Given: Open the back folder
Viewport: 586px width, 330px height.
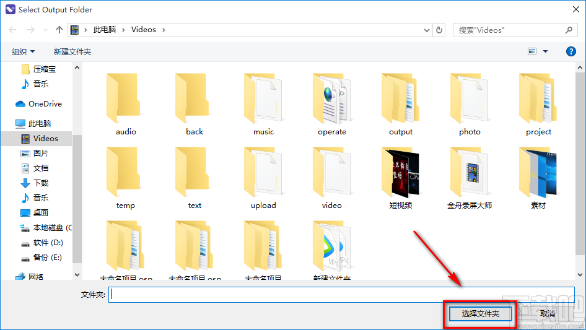Looking at the screenshot, I should click(x=195, y=105).
